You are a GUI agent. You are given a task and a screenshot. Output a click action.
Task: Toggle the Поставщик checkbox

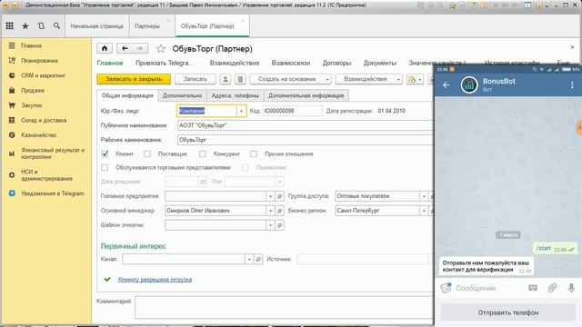147,154
